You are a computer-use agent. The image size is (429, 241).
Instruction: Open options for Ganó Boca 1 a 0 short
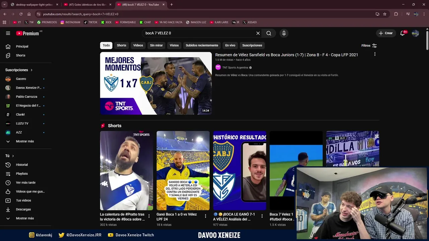click(205, 216)
